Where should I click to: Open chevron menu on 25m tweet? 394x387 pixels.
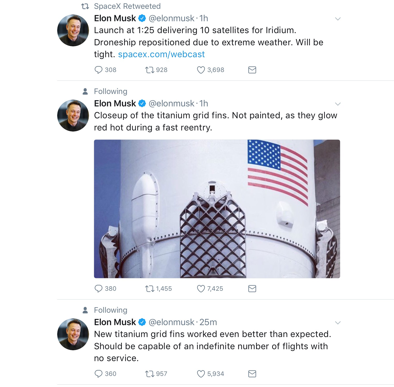338,323
